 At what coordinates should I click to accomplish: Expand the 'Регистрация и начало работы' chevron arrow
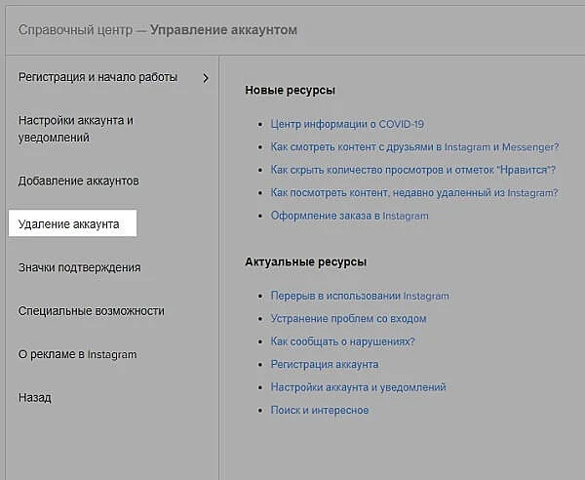[x=206, y=78]
